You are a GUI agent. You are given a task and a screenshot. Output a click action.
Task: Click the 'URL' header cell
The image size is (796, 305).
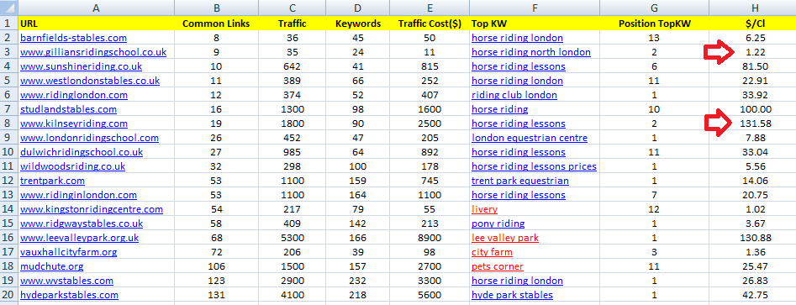pos(96,24)
